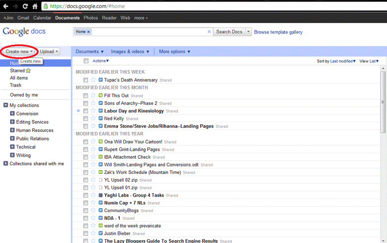The width and height of the screenshot is (387, 243).
Task: Open the Create new dropdown
Action: pyautogui.click(x=19, y=51)
